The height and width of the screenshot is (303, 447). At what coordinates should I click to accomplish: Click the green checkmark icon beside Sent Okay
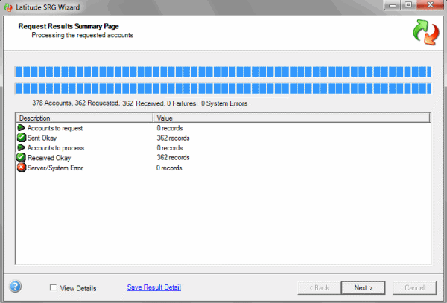22,138
